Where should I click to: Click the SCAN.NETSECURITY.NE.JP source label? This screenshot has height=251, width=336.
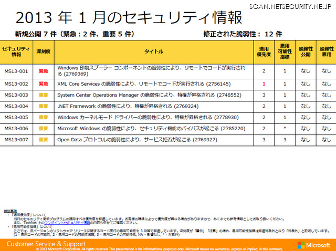[x=290, y=6]
